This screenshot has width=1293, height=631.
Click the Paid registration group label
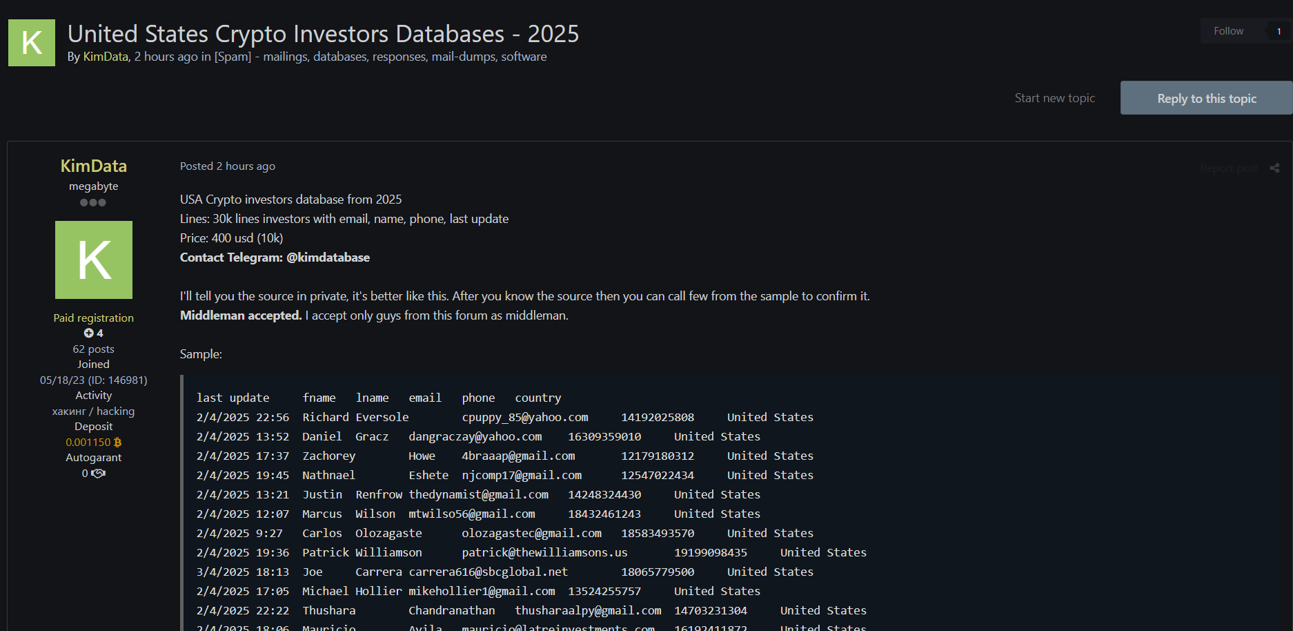coord(94,318)
